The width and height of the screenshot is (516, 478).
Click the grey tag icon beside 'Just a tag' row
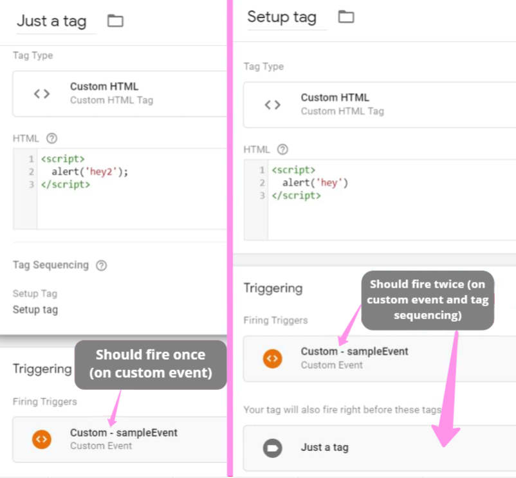tap(273, 447)
